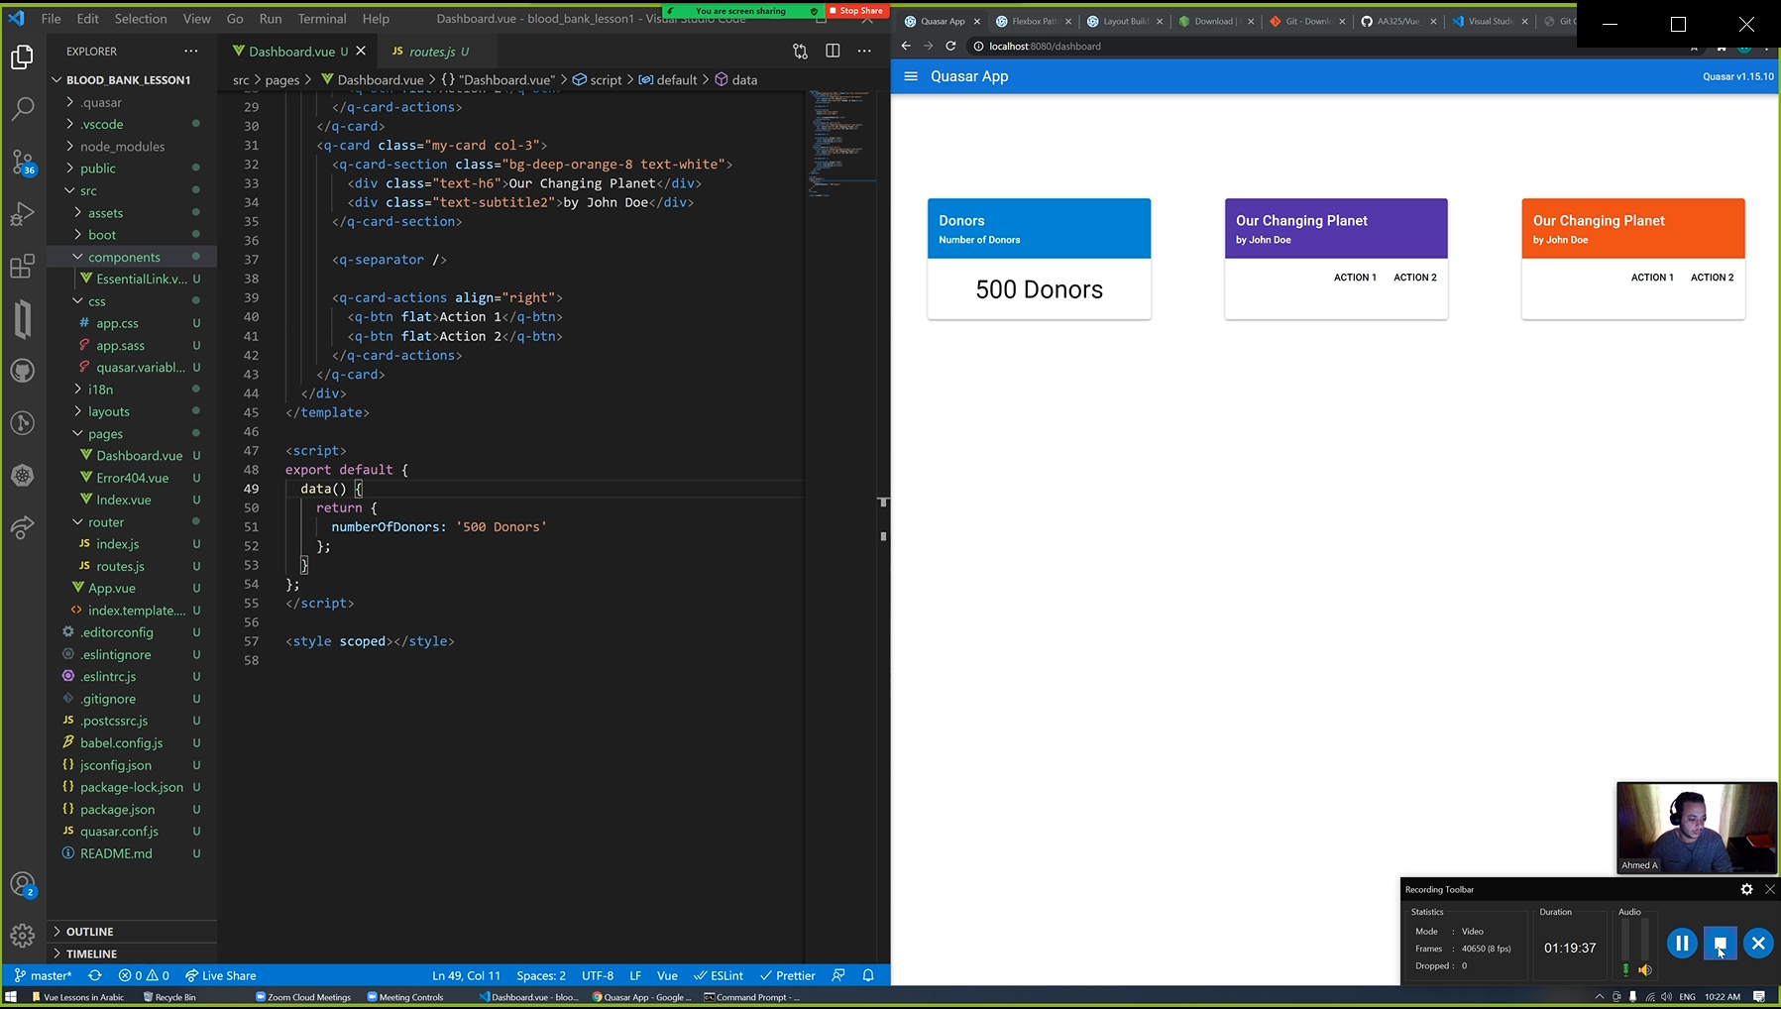This screenshot has height=1009, width=1781.
Task: Stop the screen recording
Action: coord(1720,944)
